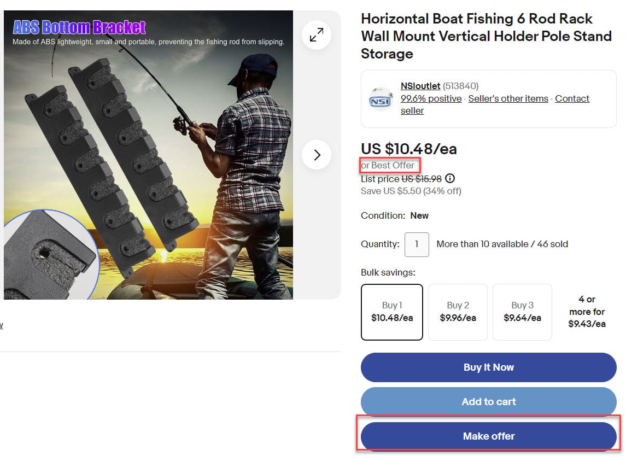
Task: Click the Quantity input box
Action: click(416, 244)
